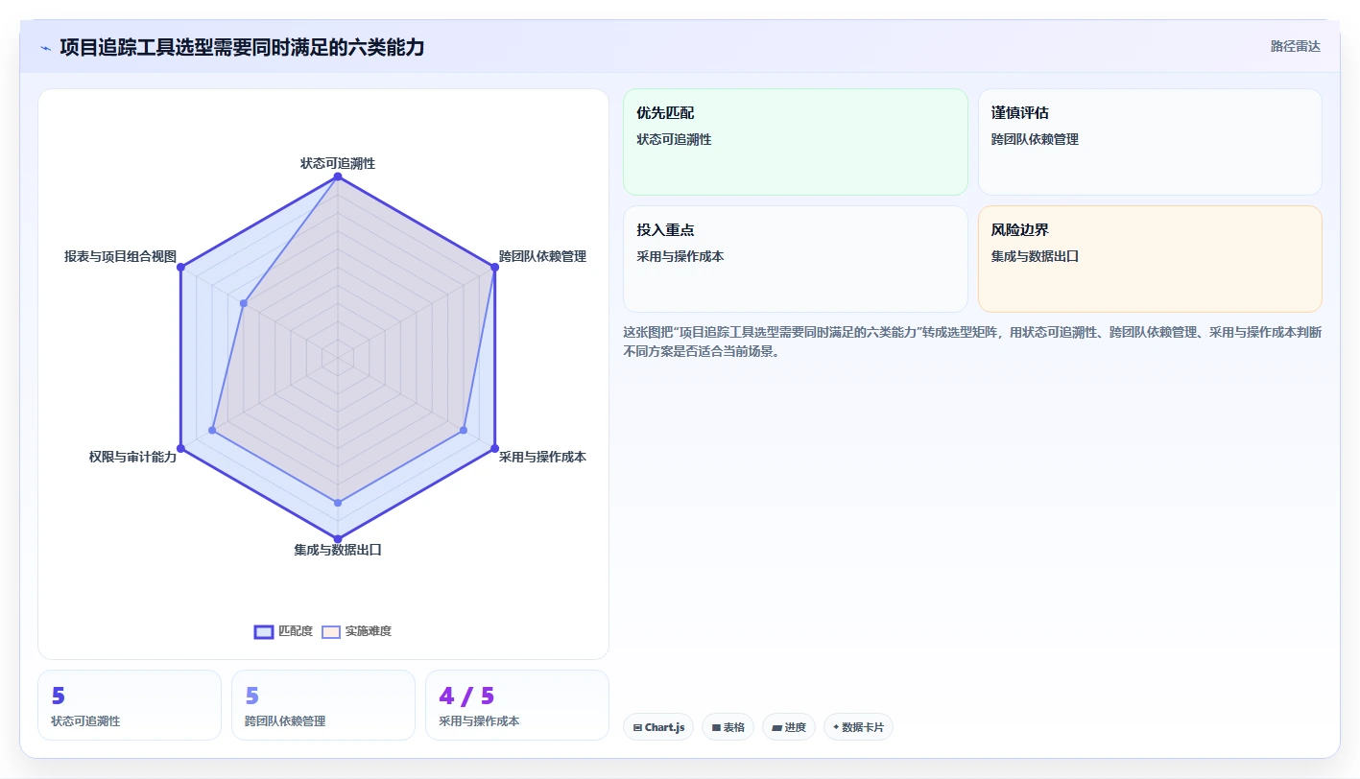
Task: Click 集成与数据出口 text in 风险边界 card
Action: [x=1036, y=256]
